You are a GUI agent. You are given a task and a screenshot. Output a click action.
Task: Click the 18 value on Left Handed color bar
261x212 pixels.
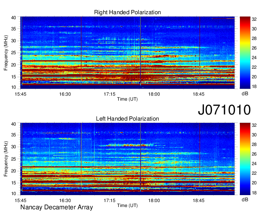click(254, 193)
